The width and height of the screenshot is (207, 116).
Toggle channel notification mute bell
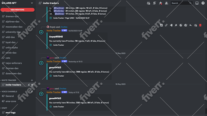154,3
